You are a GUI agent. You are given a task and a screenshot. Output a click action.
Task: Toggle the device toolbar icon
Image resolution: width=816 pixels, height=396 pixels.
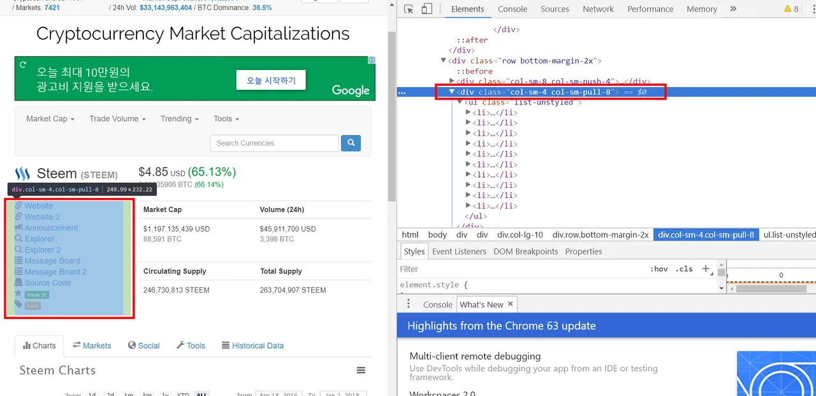coord(426,9)
